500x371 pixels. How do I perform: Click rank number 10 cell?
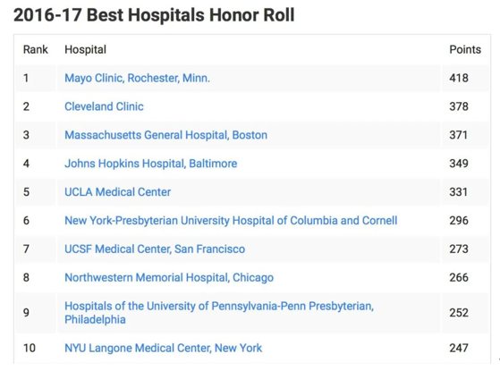point(36,348)
